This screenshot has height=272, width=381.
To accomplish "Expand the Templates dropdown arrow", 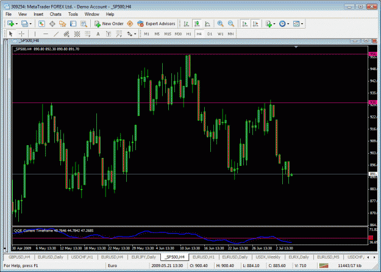I will point(302,24).
